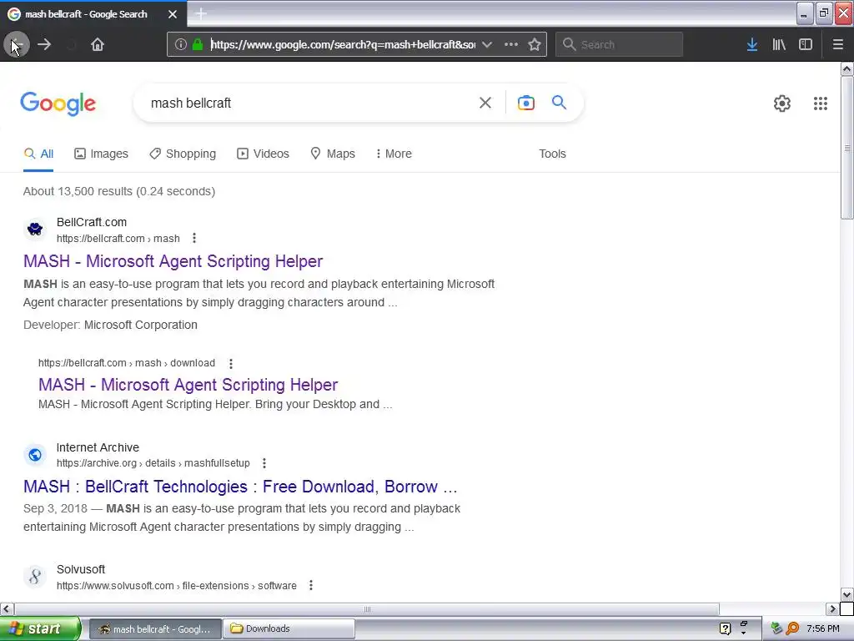
Task: Open MASH : BellCraft Technologies Internet Archive link
Action: [240, 487]
